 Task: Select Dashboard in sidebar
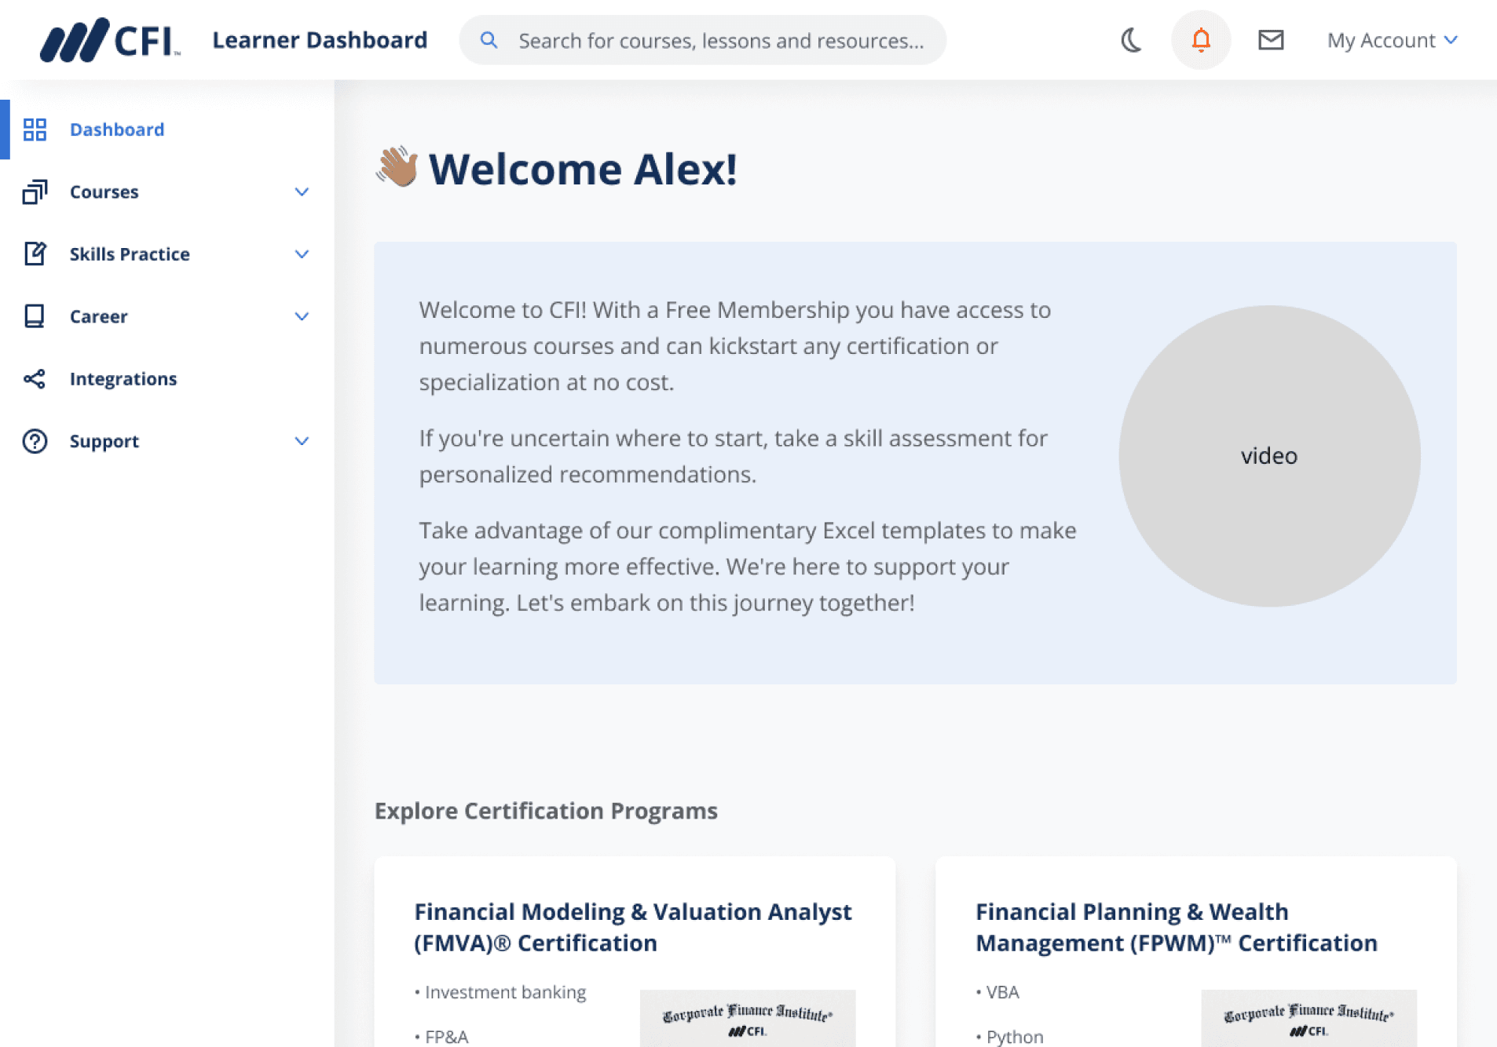[117, 130]
